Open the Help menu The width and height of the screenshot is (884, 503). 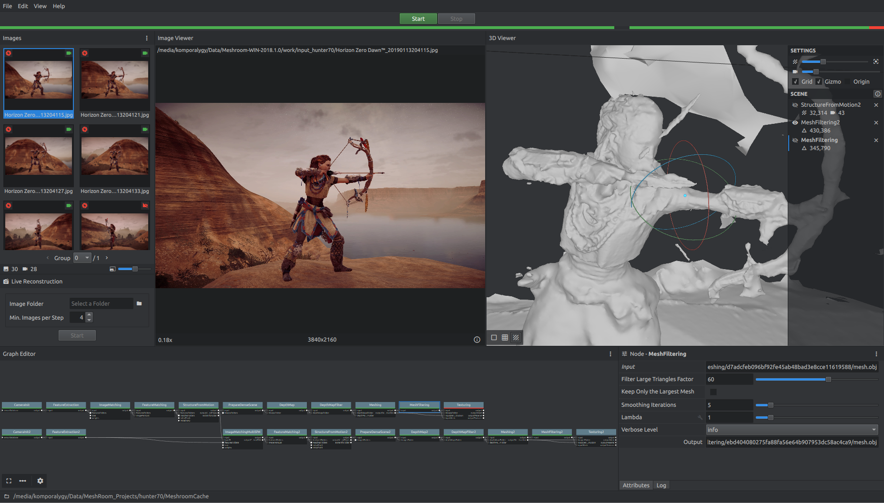[59, 6]
